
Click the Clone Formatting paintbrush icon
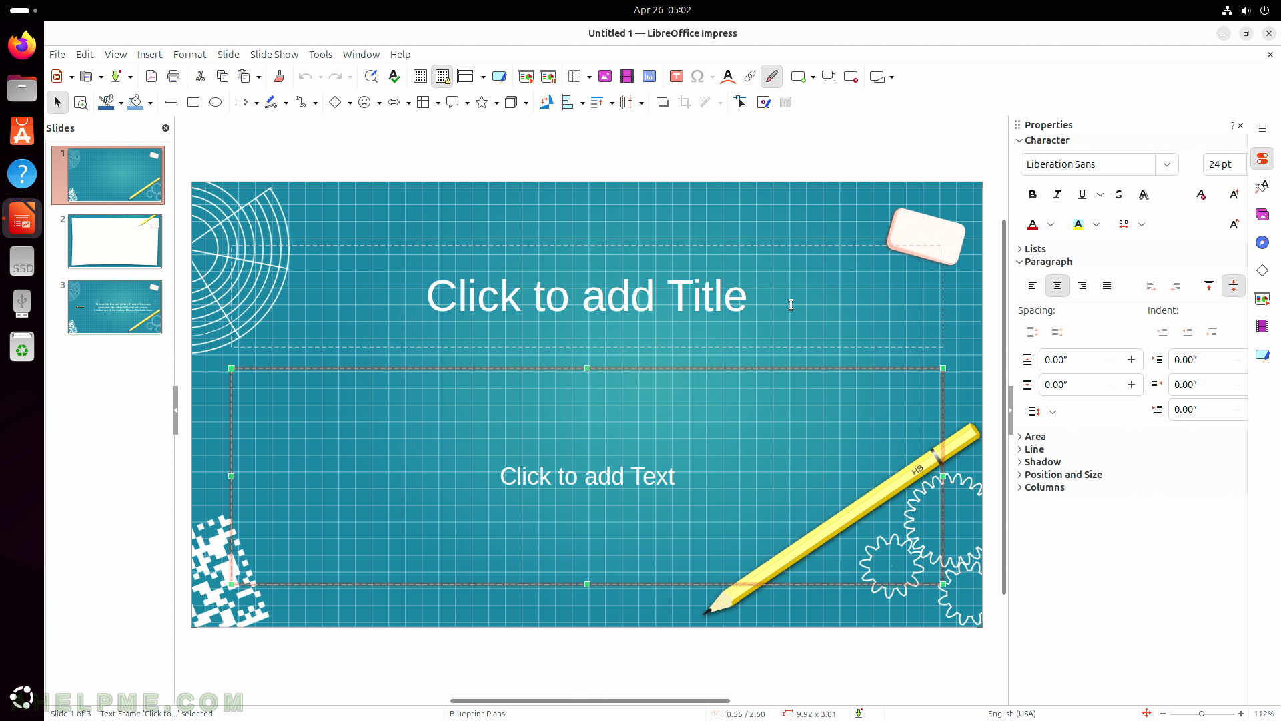279,77
